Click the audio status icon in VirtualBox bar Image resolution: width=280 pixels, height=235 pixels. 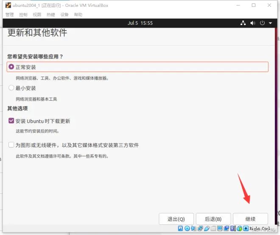coord(193,228)
